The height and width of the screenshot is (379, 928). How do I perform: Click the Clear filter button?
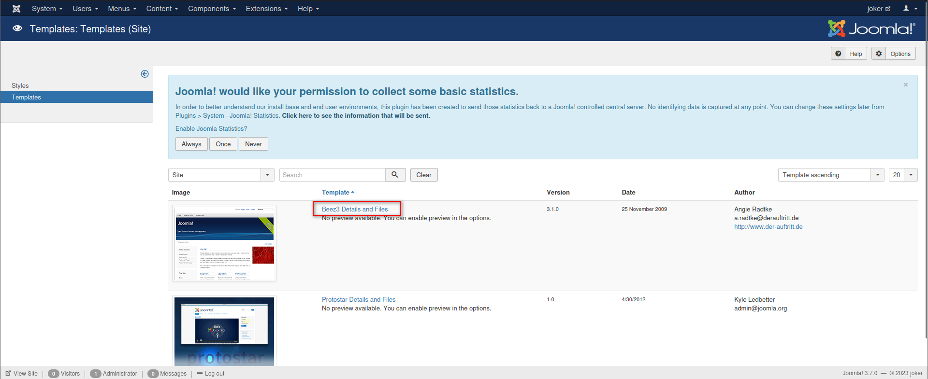pos(424,175)
